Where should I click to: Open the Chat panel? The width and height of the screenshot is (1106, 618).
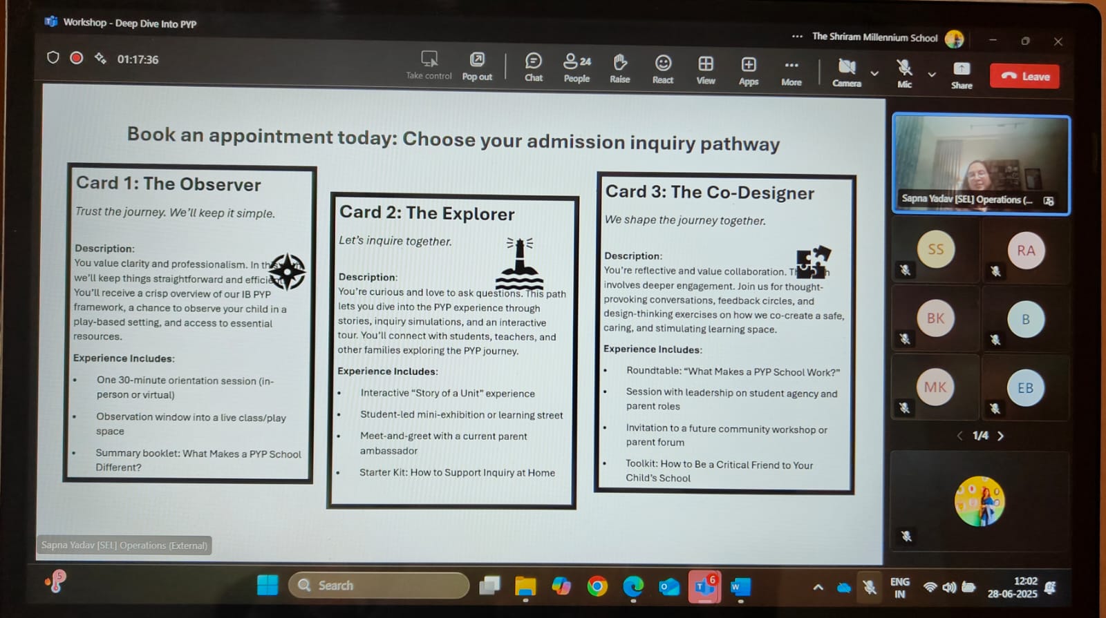pyautogui.click(x=533, y=67)
